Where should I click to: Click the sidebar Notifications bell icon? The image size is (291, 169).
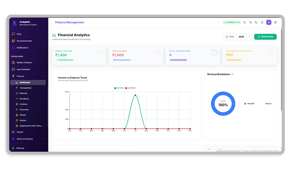[13, 48]
